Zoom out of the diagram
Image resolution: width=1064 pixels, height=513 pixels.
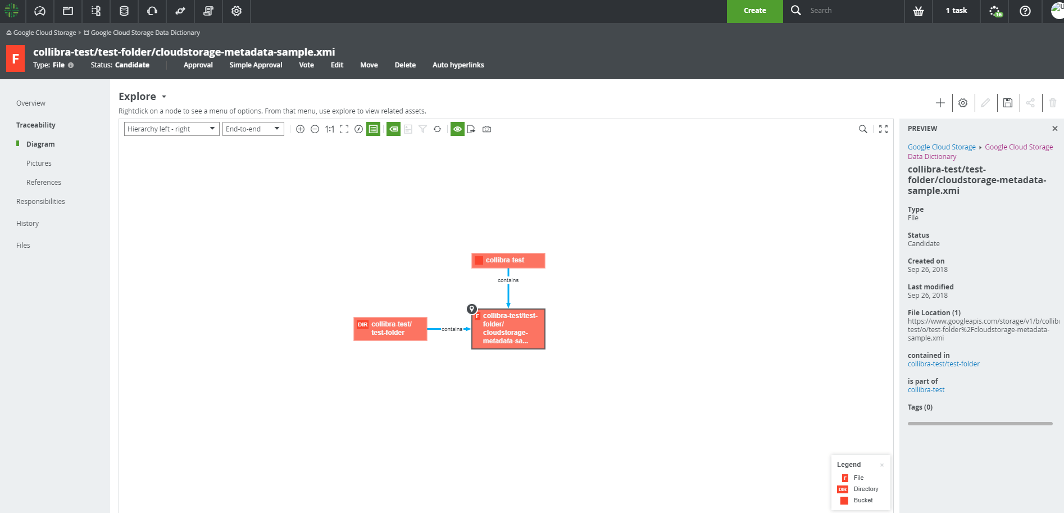coord(315,129)
